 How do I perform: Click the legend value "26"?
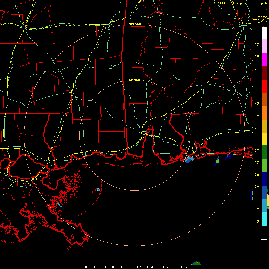pos(257,151)
